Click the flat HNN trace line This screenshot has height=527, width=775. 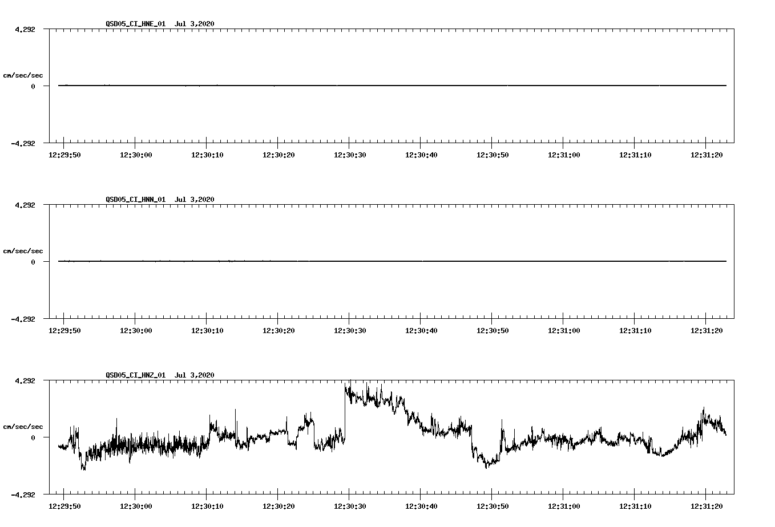tap(392, 261)
